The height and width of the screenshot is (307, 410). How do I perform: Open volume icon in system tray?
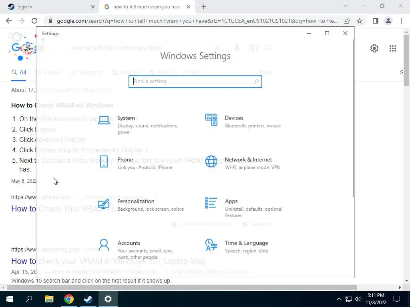(358, 299)
